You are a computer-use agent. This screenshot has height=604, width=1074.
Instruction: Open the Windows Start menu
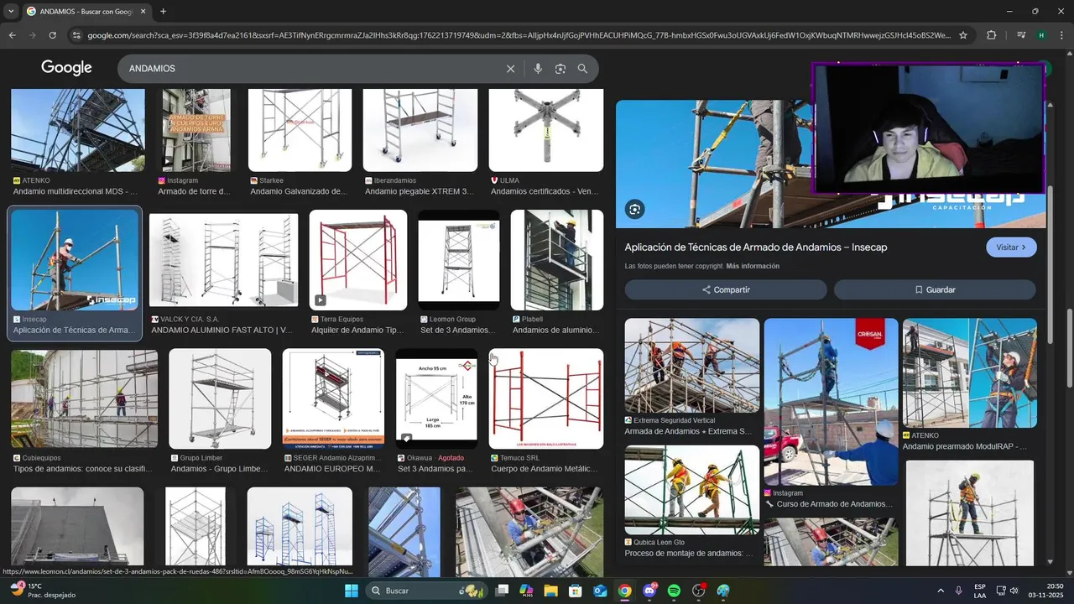point(352,591)
